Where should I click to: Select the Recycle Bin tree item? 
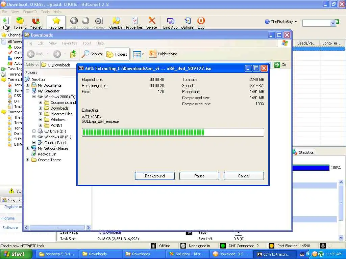coord(47,154)
